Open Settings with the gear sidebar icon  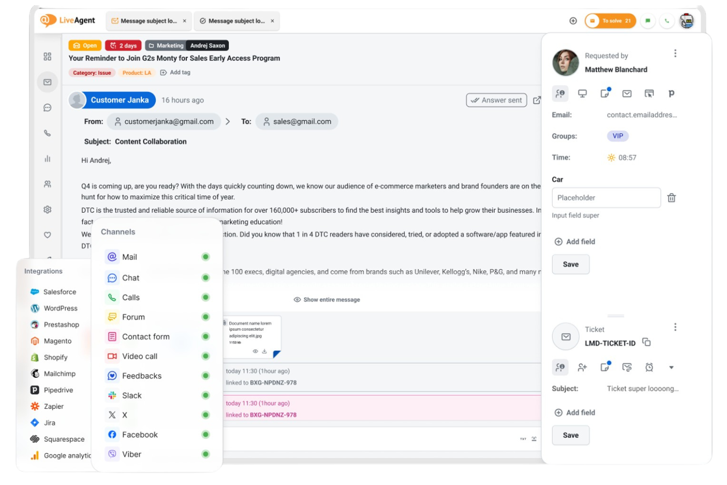click(x=47, y=209)
